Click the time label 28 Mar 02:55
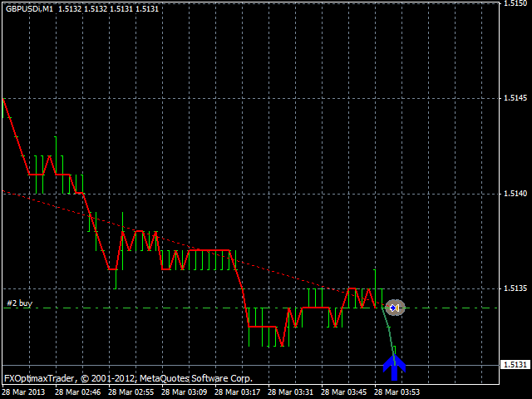 [131, 392]
